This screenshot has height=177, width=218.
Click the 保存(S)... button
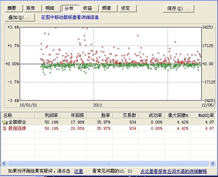[x=178, y=9]
